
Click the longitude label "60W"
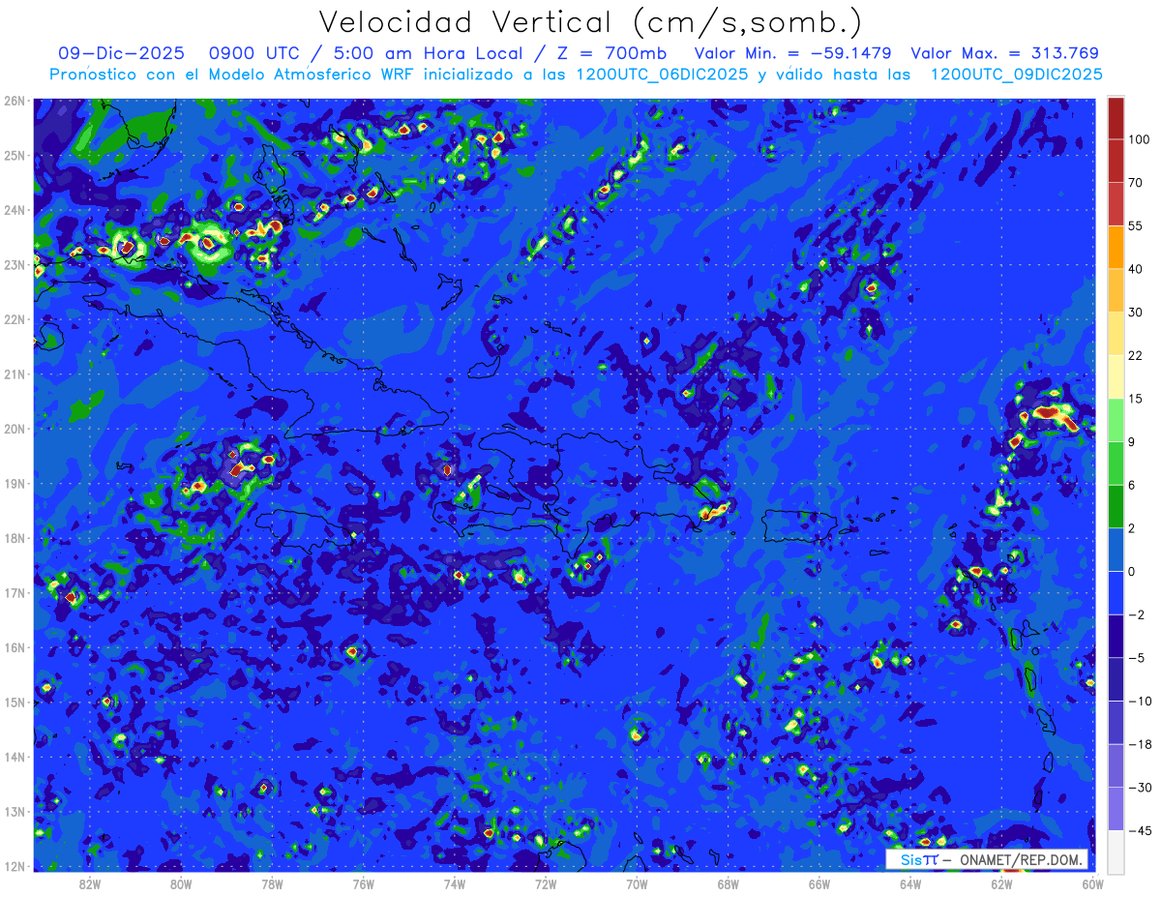(1092, 883)
